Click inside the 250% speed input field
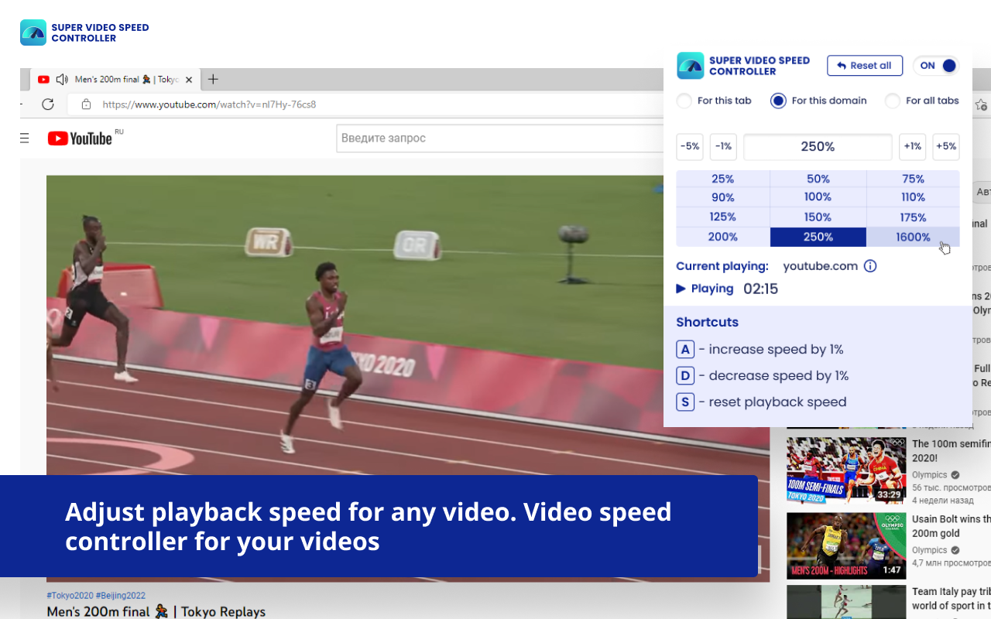The height and width of the screenshot is (619, 991). pos(818,146)
